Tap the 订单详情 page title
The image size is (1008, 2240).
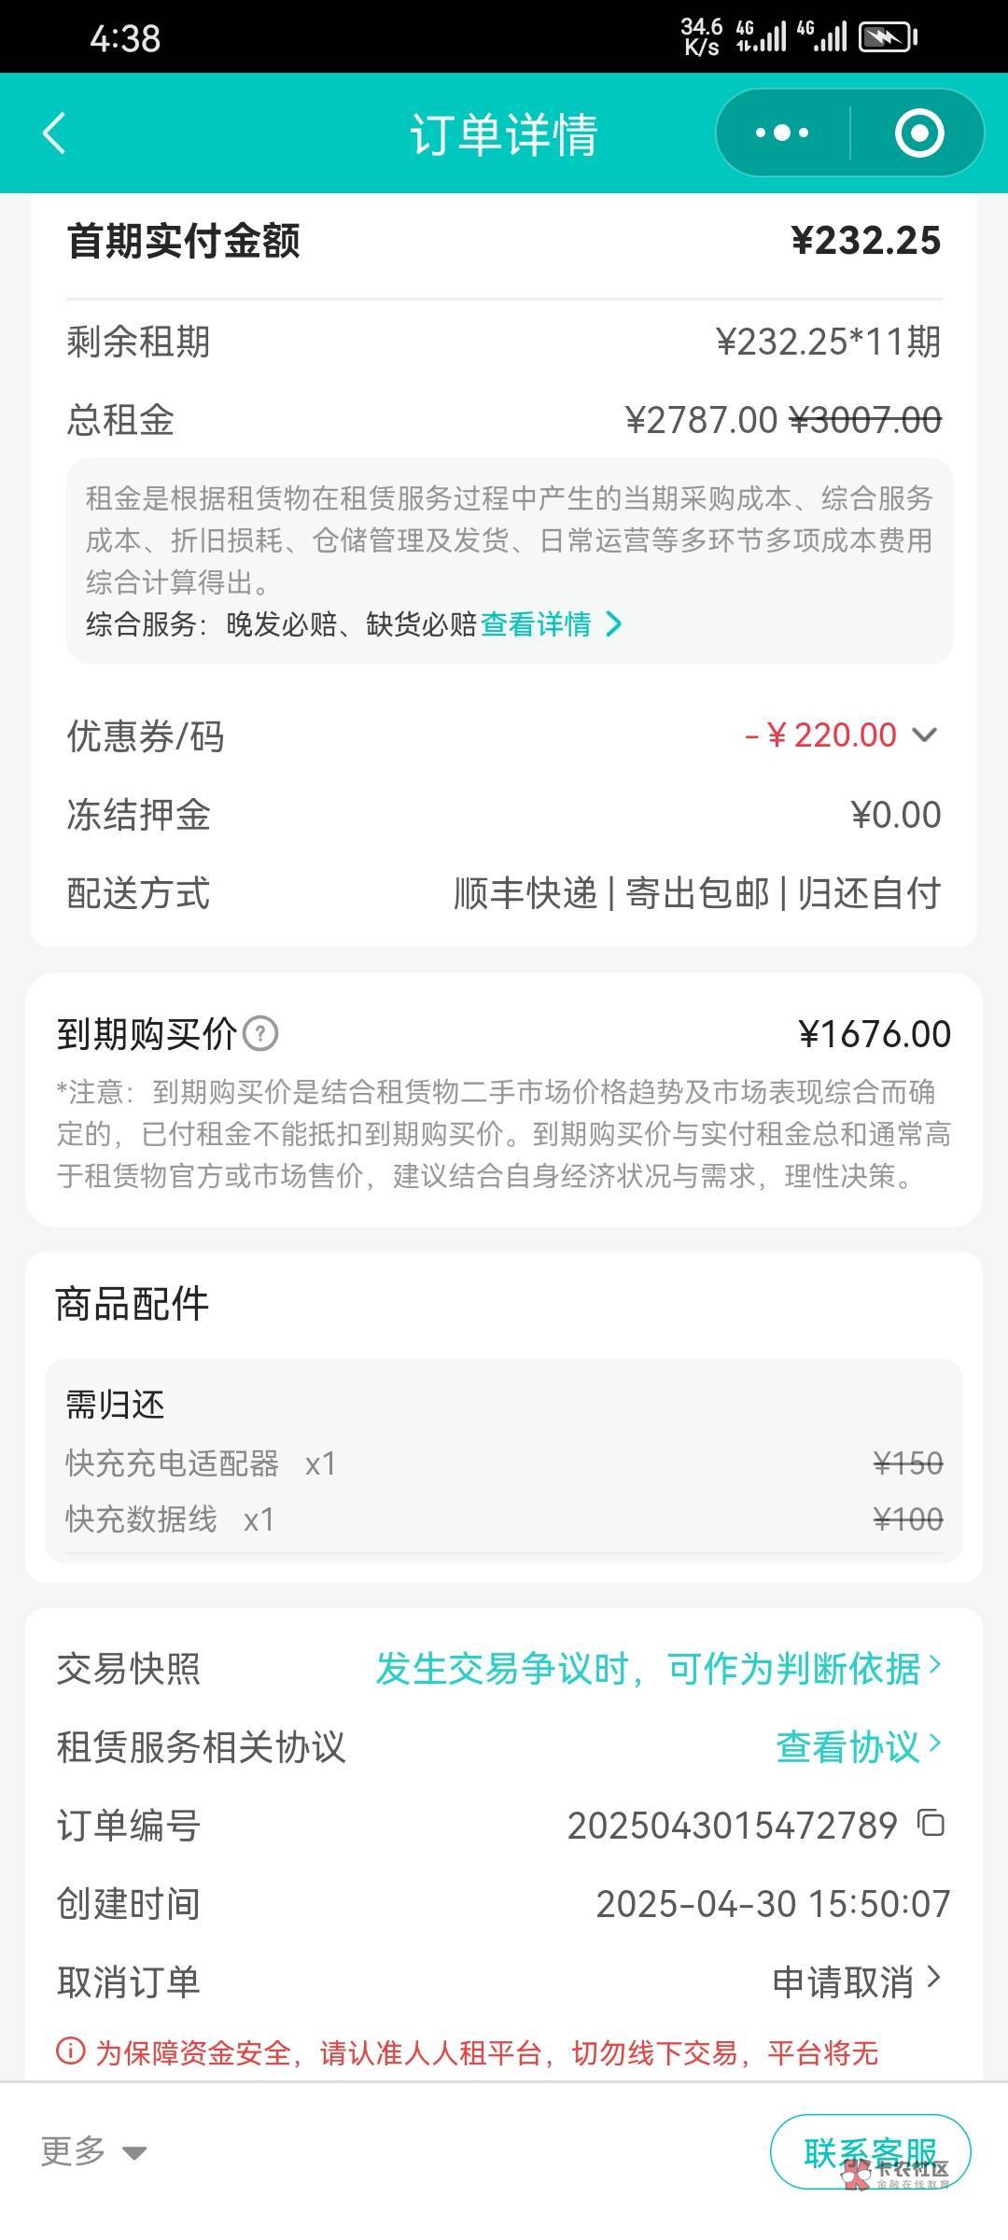pos(504,133)
